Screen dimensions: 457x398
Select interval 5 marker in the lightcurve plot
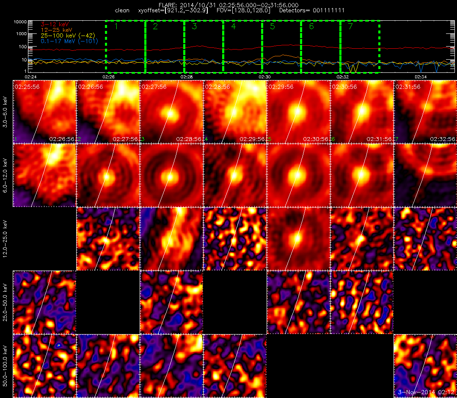click(x=273, y=26)
